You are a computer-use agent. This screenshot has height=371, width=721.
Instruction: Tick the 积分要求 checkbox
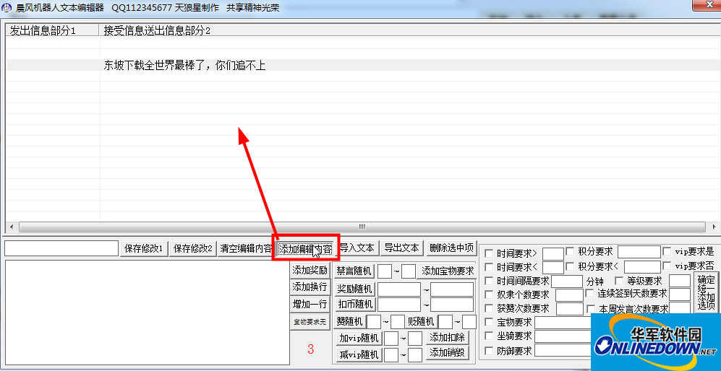click(570, 252)
